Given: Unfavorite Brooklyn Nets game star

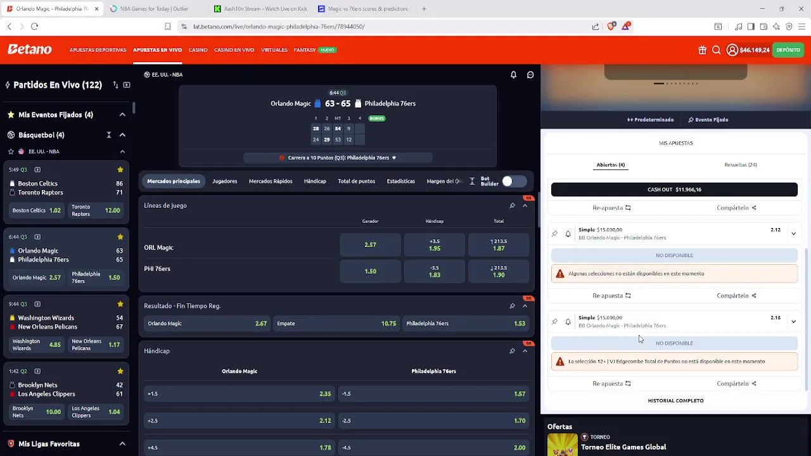Looking at the screenshot, I should (x=120, y=371).
